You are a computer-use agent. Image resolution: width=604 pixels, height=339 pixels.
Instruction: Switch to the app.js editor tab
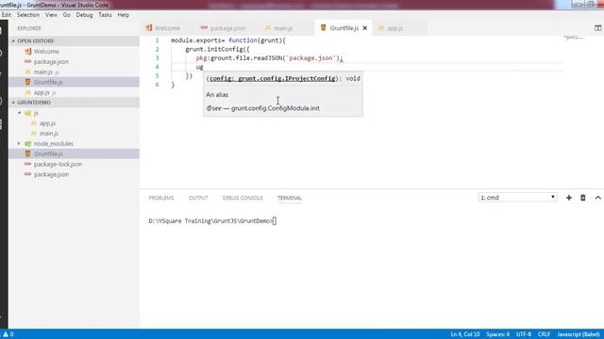click(392, 28)
